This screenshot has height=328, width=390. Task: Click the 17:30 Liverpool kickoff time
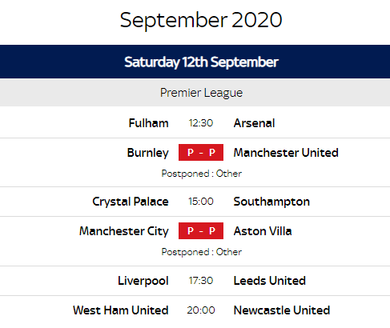201,281
